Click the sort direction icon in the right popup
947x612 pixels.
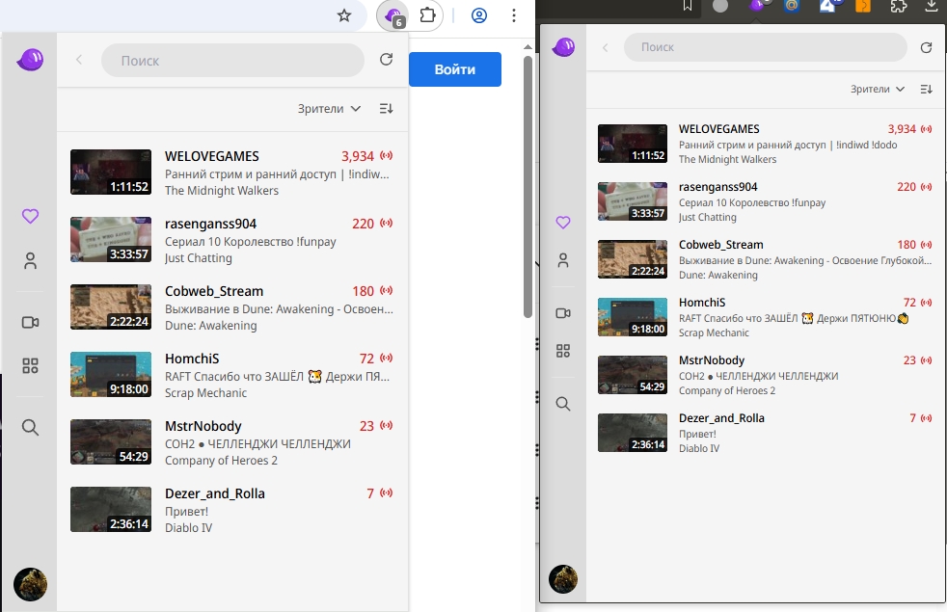tap(926, 89)
